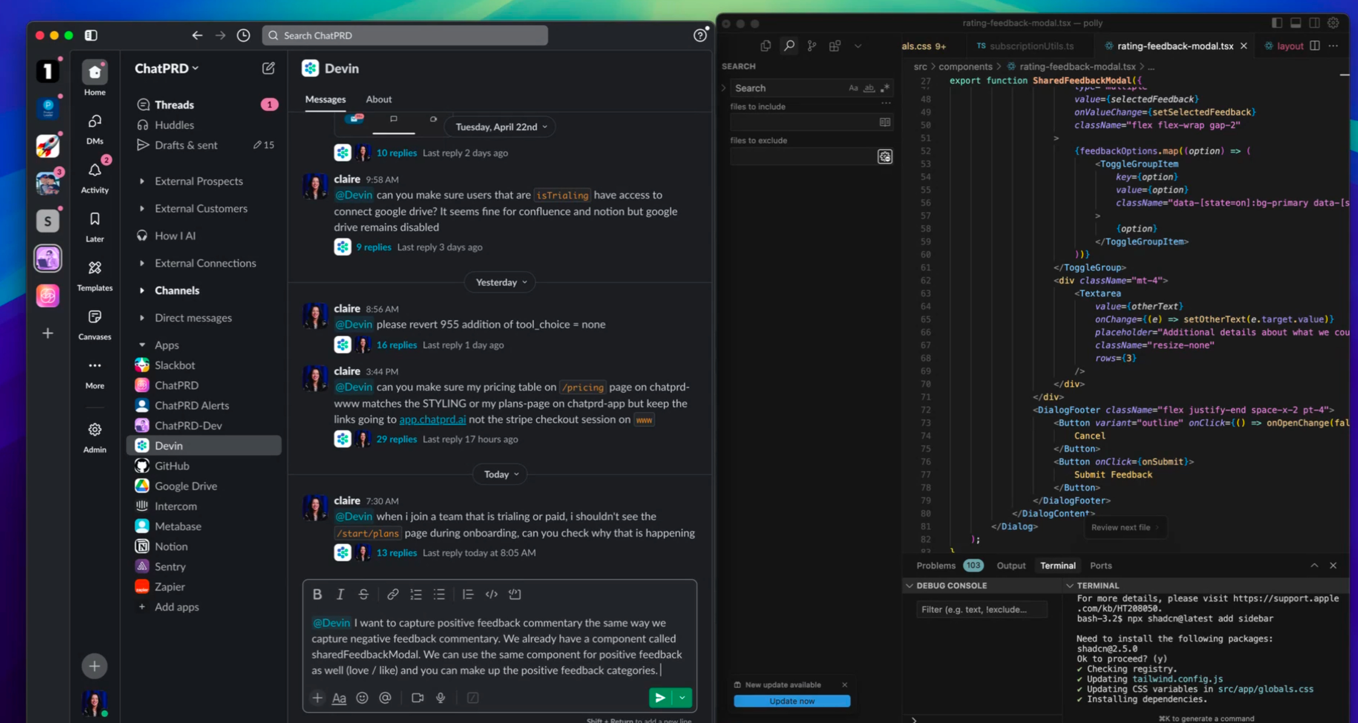Viewport: 1358px width, 723px height.
Task: Select the Messages tab
Action: click(325, 99)
